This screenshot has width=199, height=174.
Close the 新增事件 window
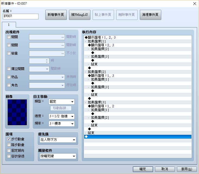195,4
